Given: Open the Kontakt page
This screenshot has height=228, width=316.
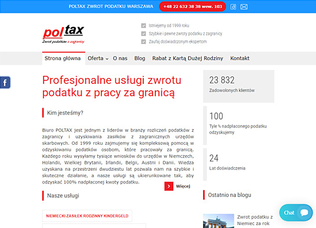Looking at the screenshot, I should point(240,58).
